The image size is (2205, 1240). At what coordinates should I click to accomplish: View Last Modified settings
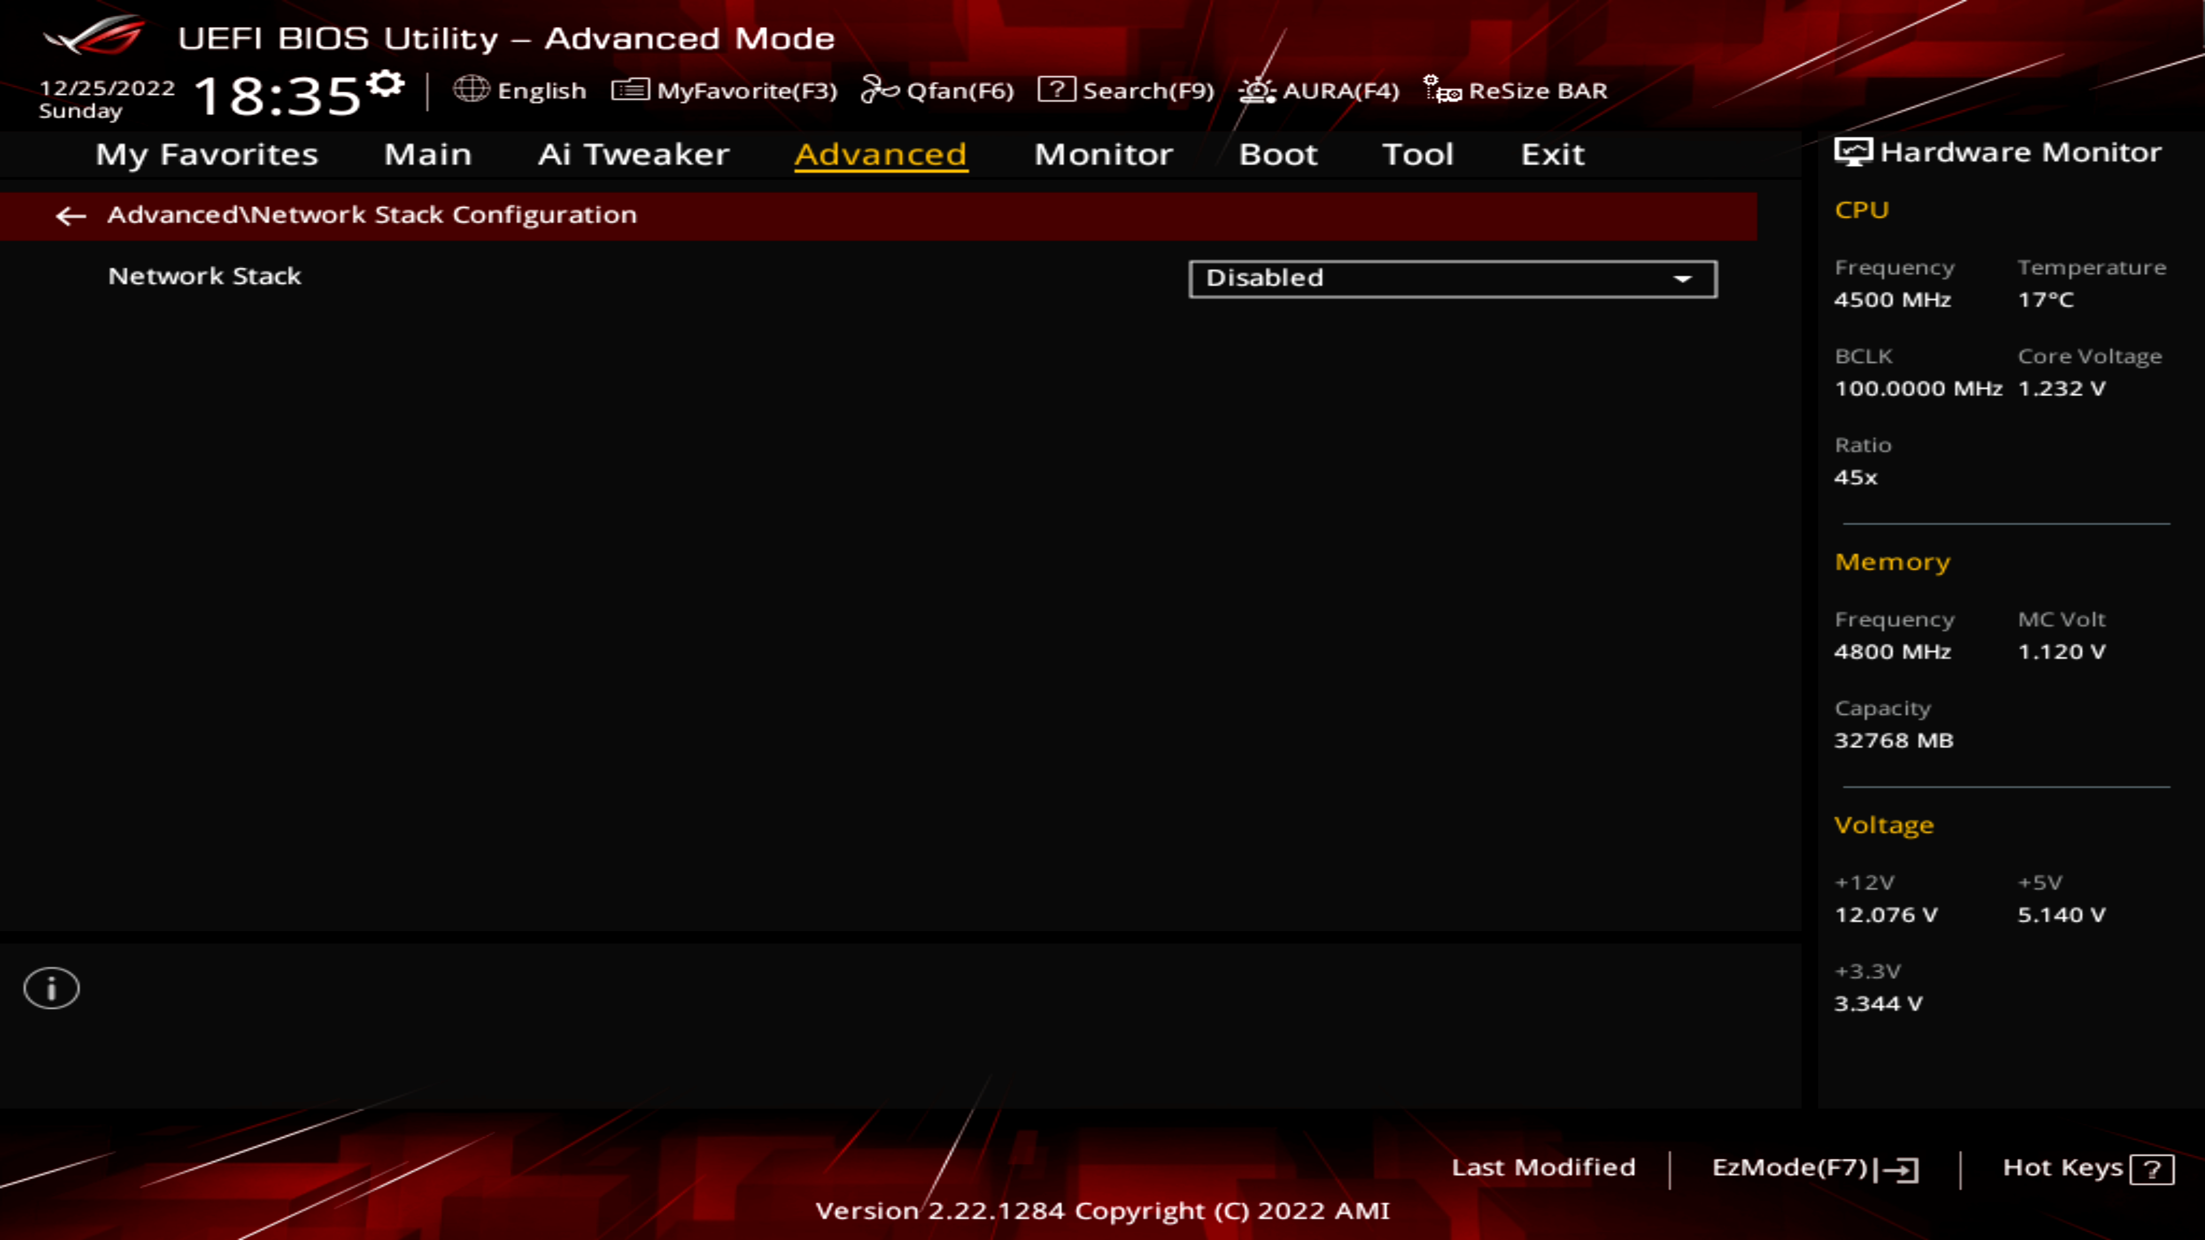click(1542, 1166)
